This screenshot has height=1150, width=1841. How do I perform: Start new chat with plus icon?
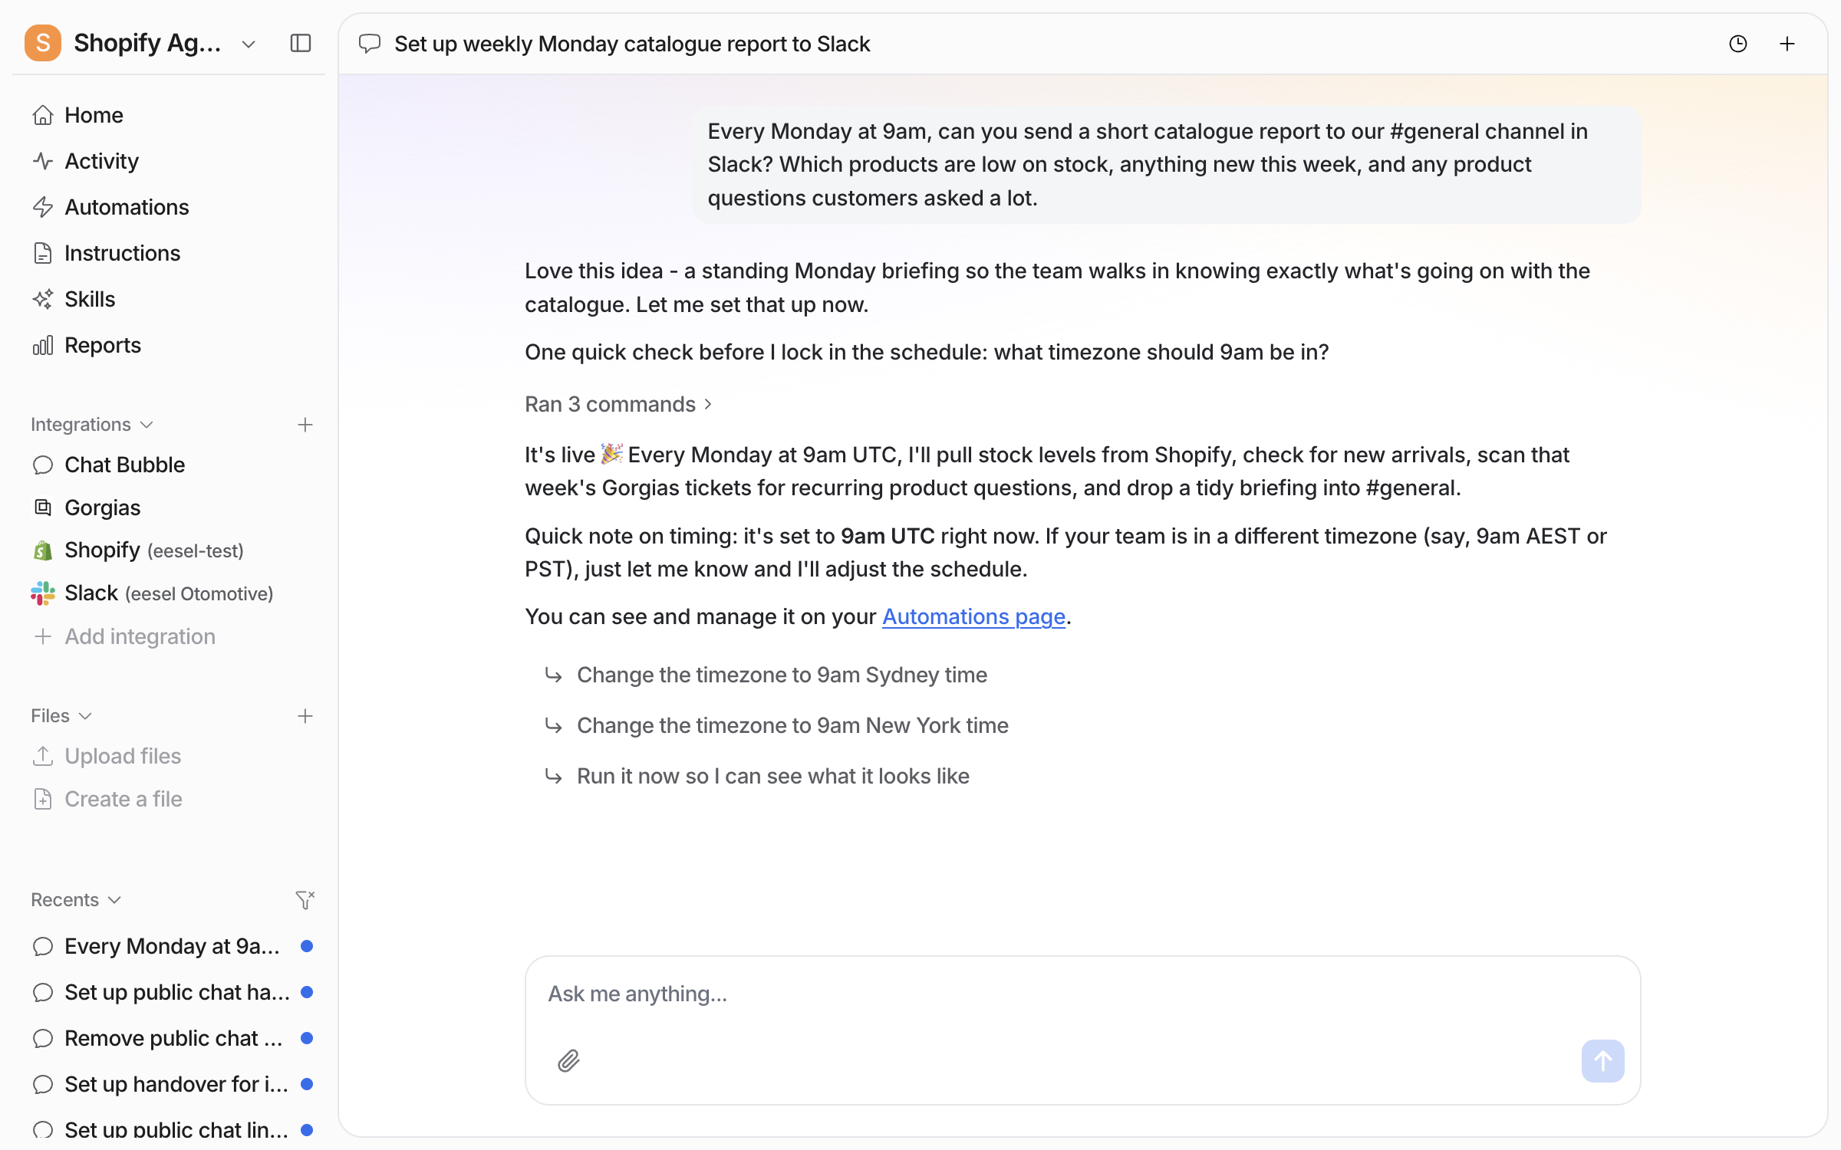tap(1787, 44)
